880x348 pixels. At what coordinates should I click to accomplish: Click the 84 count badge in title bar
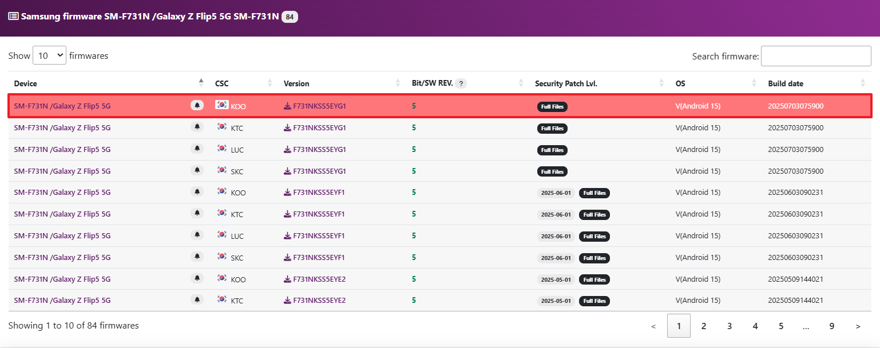(x=290, y=17)
